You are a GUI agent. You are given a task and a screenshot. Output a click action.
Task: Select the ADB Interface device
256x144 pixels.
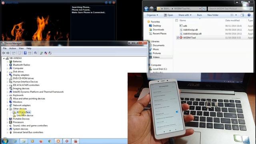(x=23, y=112)
